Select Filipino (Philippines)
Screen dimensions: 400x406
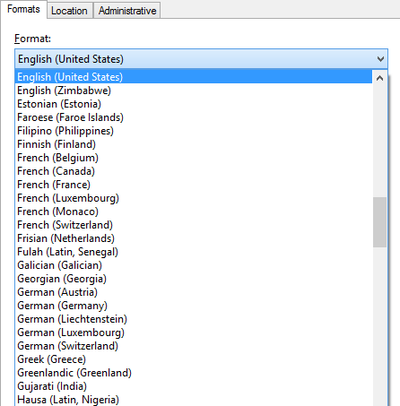[x=194, y=131]
